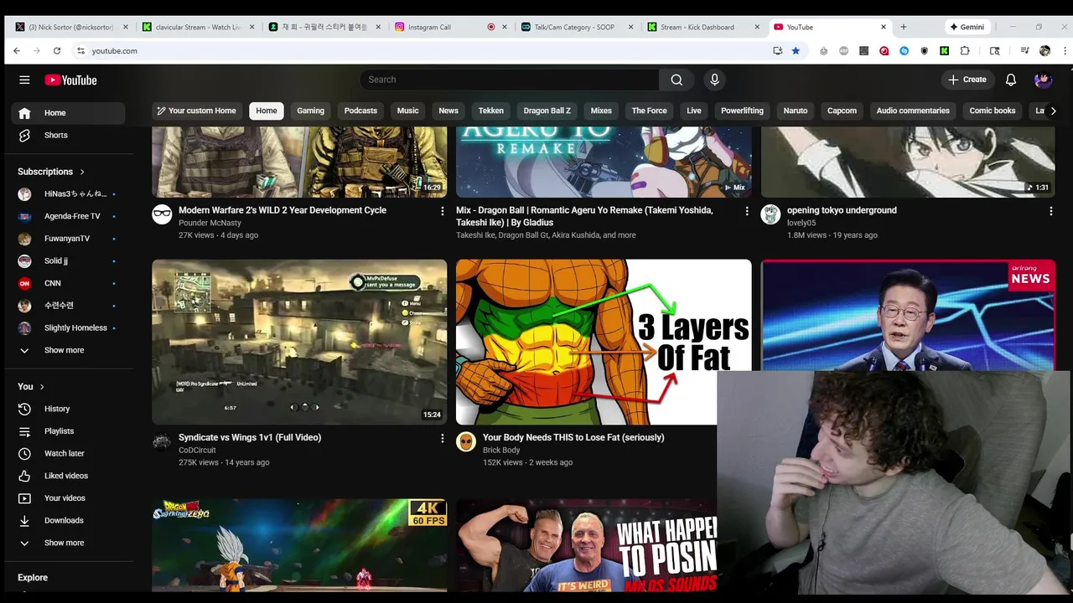Select the Audio commentaries chip
1073x603 pixels.
[913, 111]
